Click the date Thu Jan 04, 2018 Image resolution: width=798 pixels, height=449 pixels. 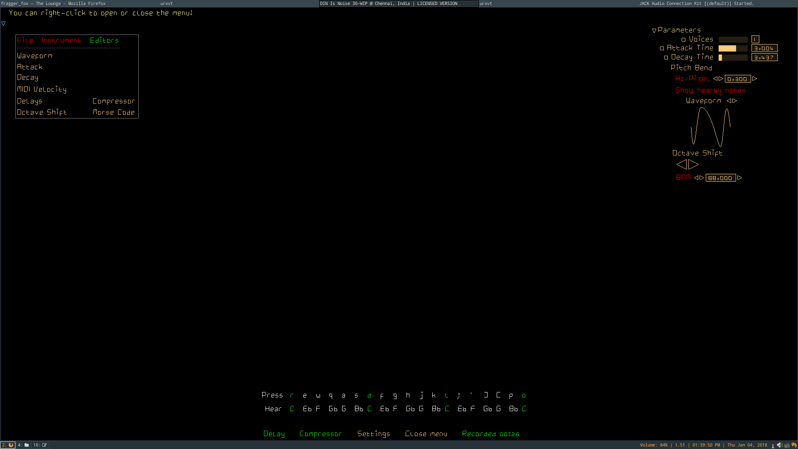747,445
